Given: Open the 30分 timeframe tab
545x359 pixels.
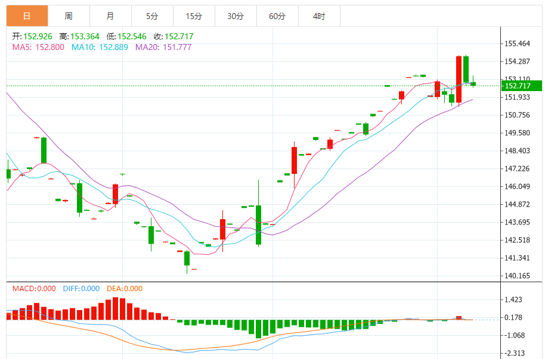Looking at the screenshot, I should click(x=236, y=16).
